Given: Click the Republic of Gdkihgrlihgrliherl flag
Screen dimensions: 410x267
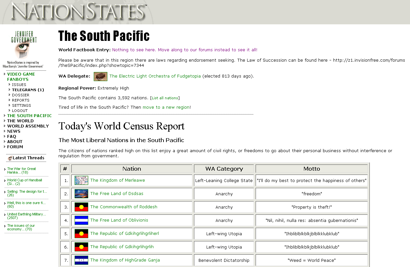Looking at the screenshot, I should (81, 234).
